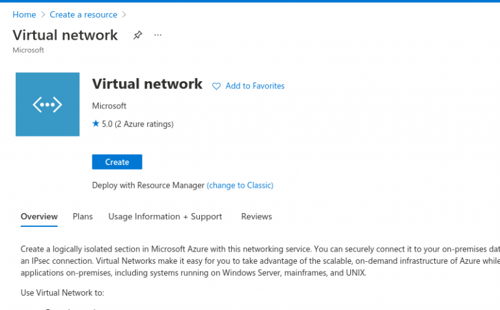
Task: Click the Virtual network logo tile
Action: (48, 104)
